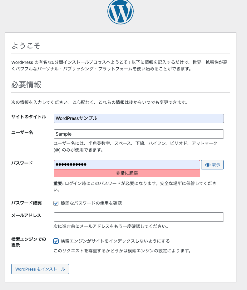Reveal the password with the 表示 button
The image size is (247, 290).
212,164
